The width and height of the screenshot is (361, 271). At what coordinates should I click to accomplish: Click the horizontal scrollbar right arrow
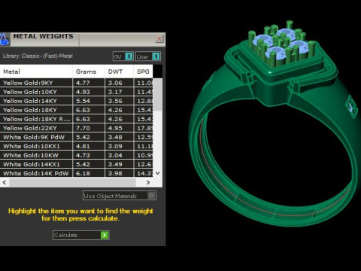click(x=148, y=182)
